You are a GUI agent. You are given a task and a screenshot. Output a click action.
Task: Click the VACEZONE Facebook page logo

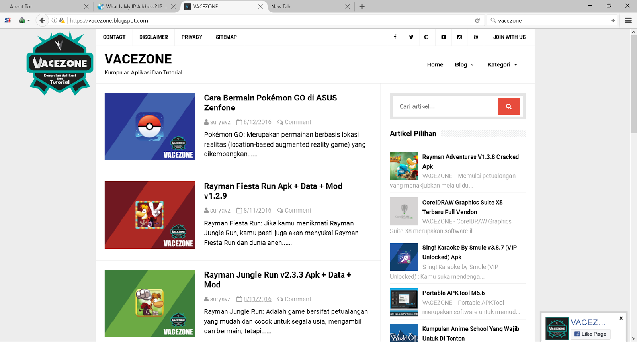point(557,328)
